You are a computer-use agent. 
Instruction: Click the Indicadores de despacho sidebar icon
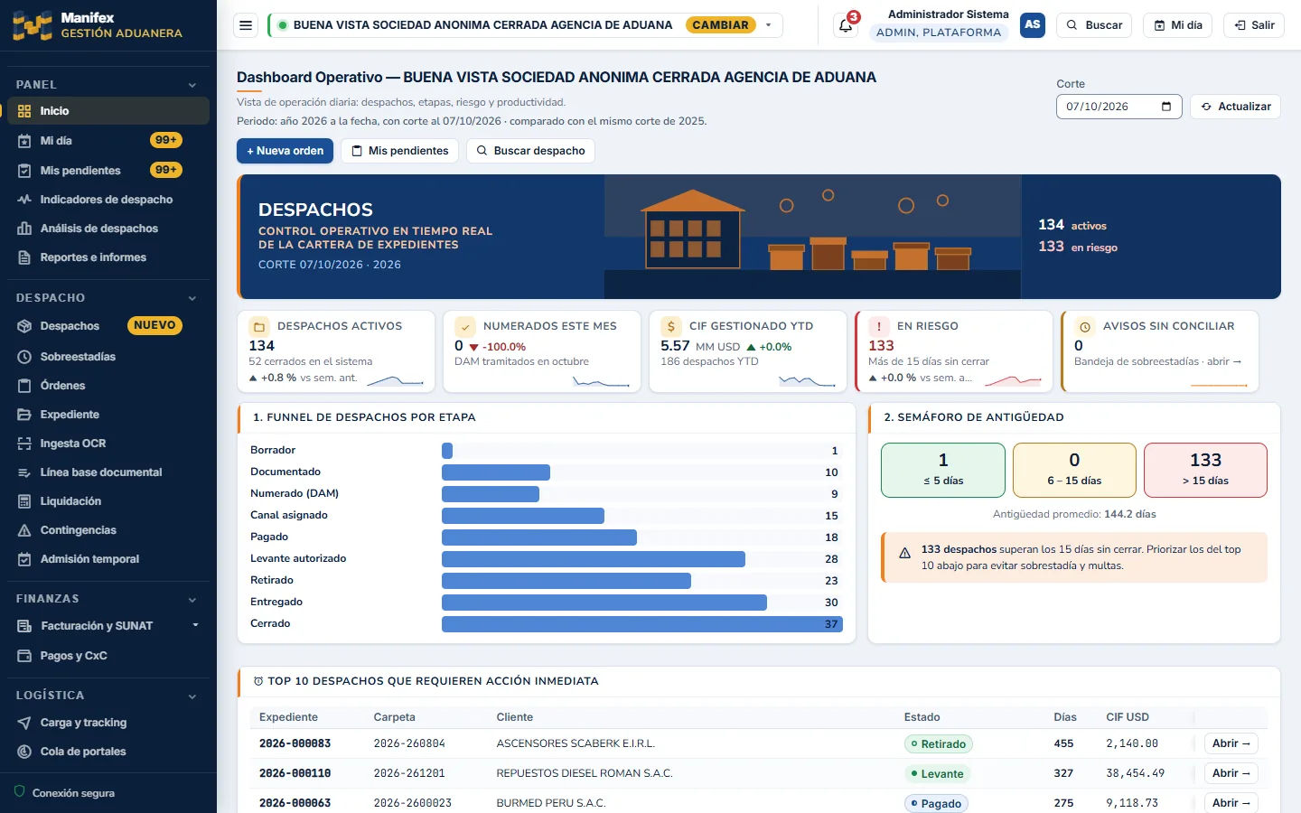tap(24, 200)
